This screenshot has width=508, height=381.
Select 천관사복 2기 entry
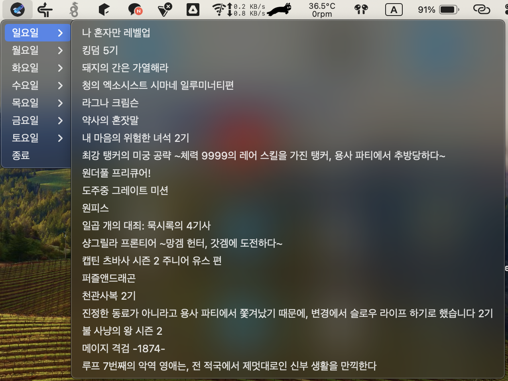point(287,296)
